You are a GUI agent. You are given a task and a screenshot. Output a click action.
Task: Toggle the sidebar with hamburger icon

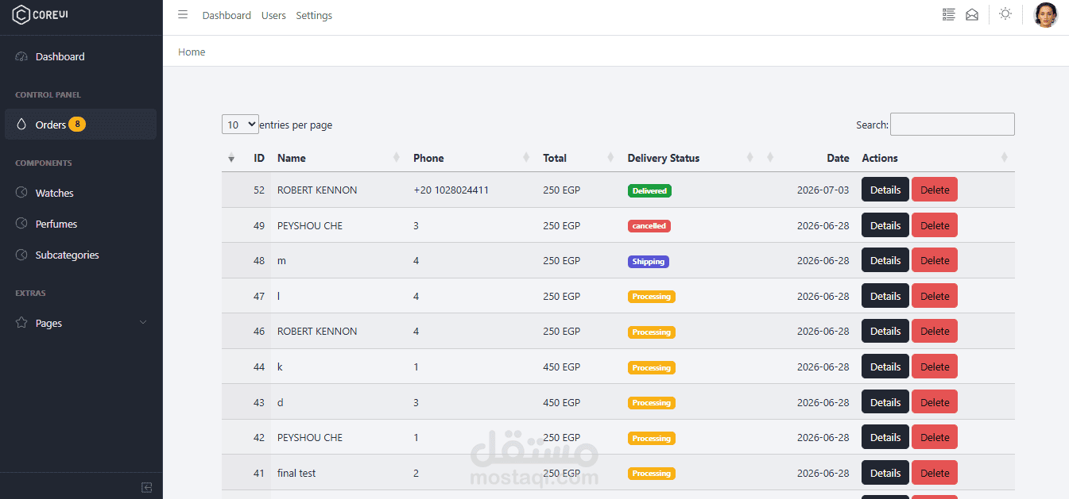pyautogui.click(x=183, y=15)
